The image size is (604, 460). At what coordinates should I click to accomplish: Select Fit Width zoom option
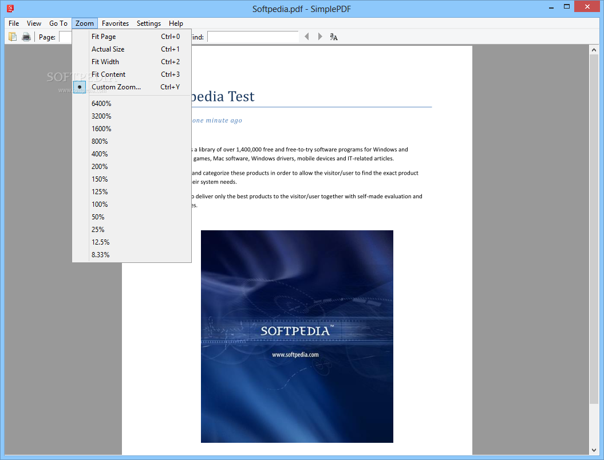pyautogui.click(x=131, y=62)
